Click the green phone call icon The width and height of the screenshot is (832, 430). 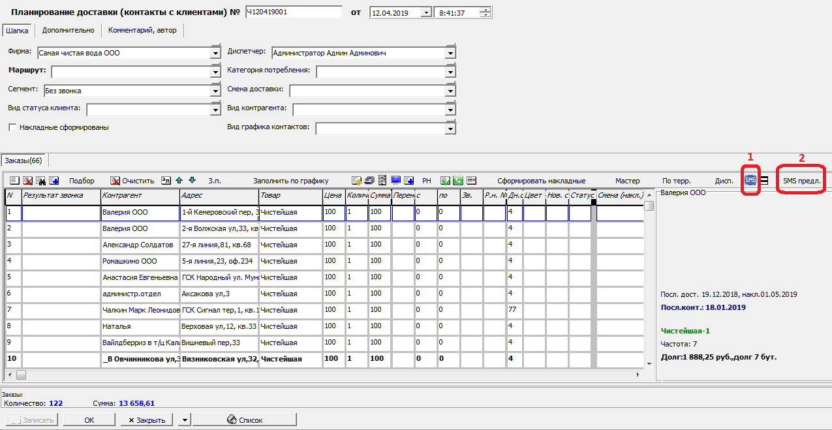tap(458, 181)
